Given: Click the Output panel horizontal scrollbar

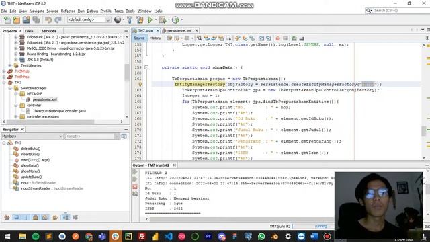Looking at the screenshot, I should pos(241,219).
